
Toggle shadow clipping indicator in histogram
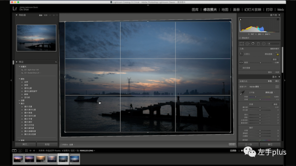click(240, 20)
